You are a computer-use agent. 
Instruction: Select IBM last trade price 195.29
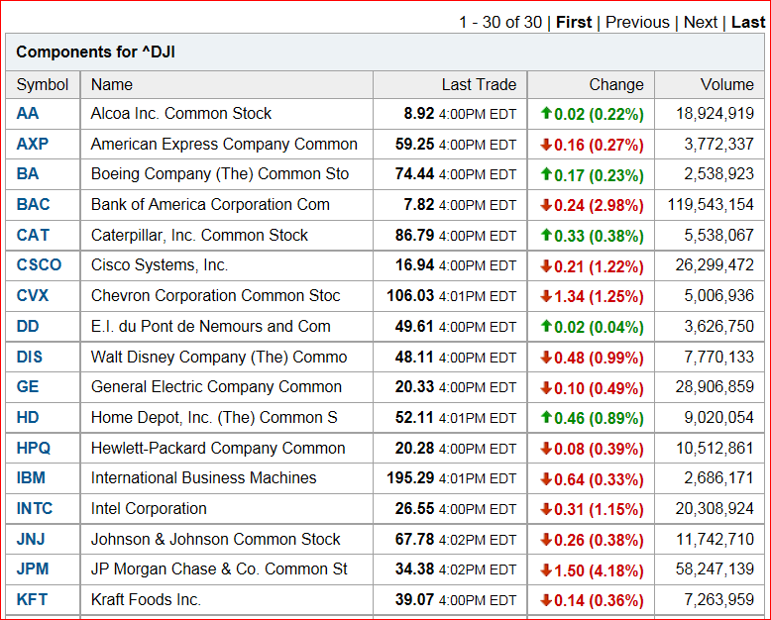[410, 477]
